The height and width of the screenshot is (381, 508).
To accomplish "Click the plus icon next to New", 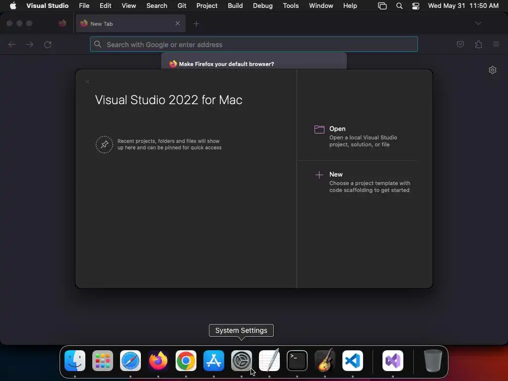I will (319, 175).
